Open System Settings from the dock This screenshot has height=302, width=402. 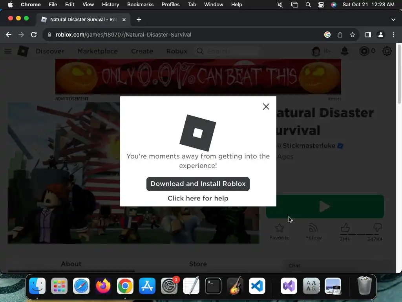(x=169, y=286)
